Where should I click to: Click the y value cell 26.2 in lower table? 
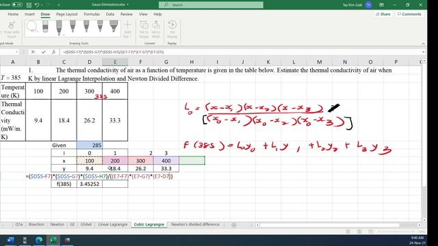click(x=140, y=169)
